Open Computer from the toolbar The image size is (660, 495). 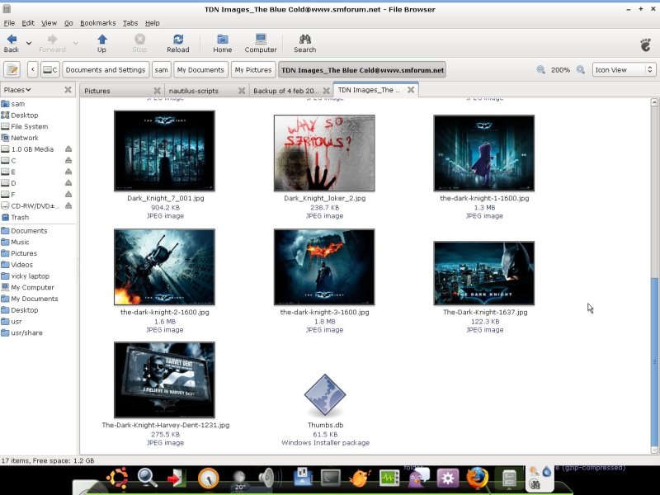[x=261, y=44]
